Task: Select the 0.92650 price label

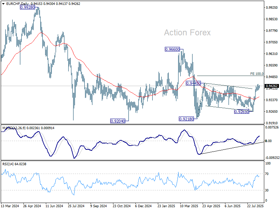Action: pyautogui.click(x=241, y=112)
